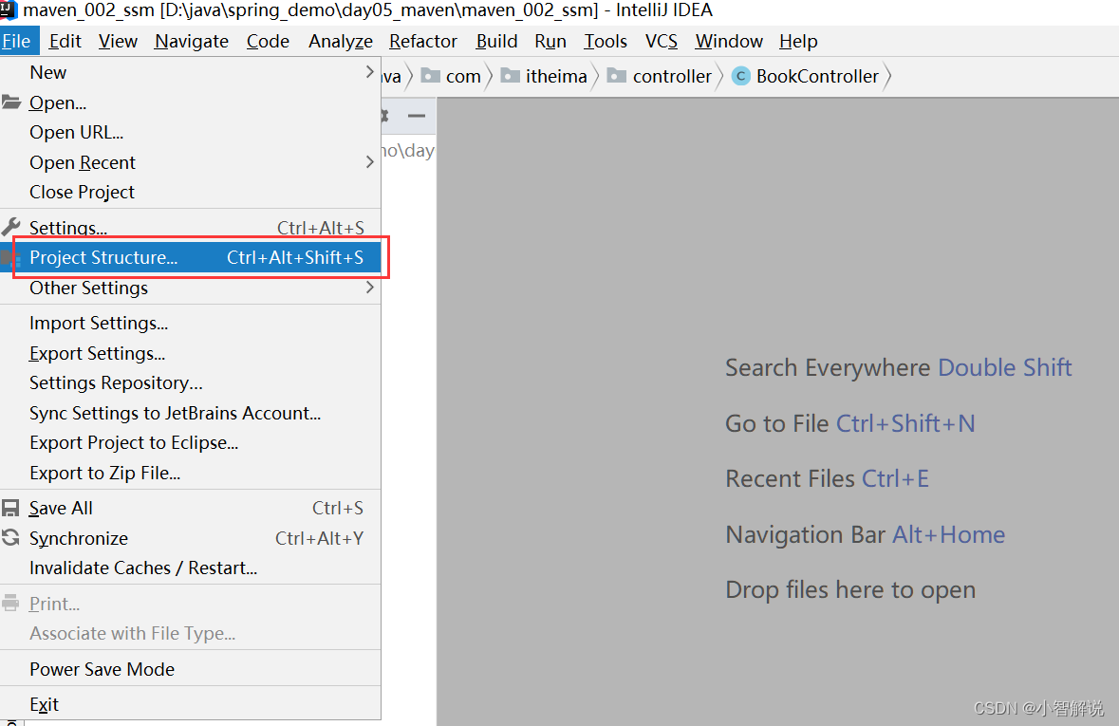Screen dimensions: 1119x726
Task: Choose Exit from the File menu
Action: [x=191, y=704]
